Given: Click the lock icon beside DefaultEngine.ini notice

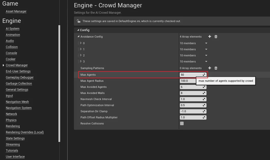Looking at the screenshot, I should tap(78, 21).
